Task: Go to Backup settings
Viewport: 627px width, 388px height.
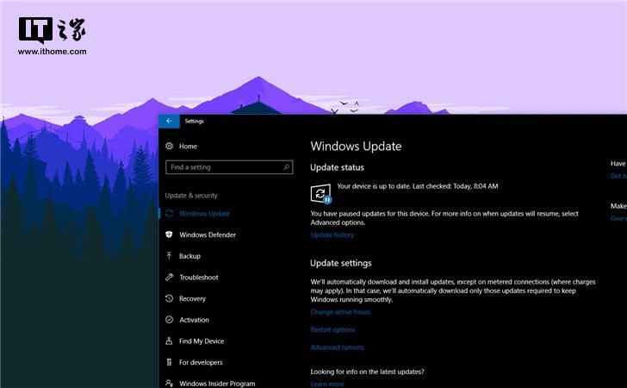Action: tap(189, 256)
